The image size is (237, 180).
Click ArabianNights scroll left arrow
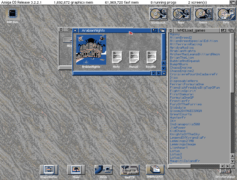pos(153,73)
